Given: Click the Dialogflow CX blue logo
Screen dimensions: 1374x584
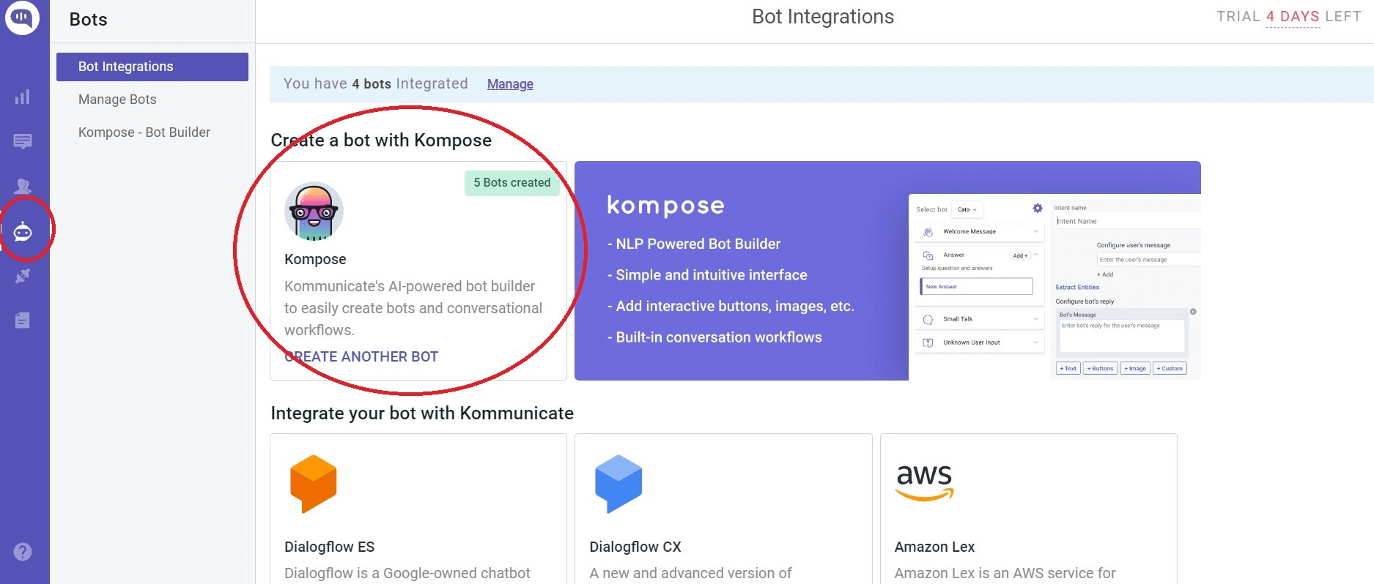Looking at the screenshot, I should tap(618, 483).
